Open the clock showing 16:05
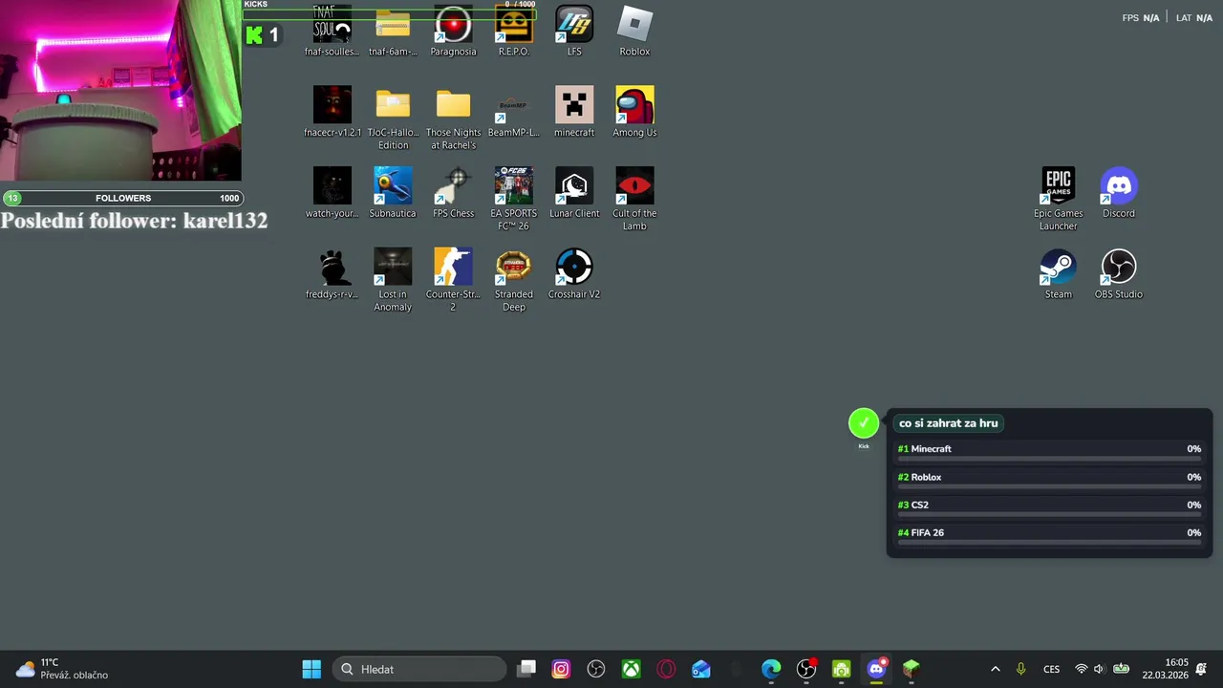Viewport: 1223px width, 688px height. [x=1165, y=669]
